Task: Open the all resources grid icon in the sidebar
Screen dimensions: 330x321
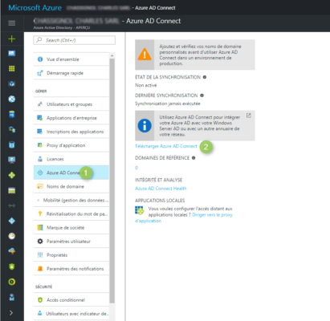Action: coord(12,68)
